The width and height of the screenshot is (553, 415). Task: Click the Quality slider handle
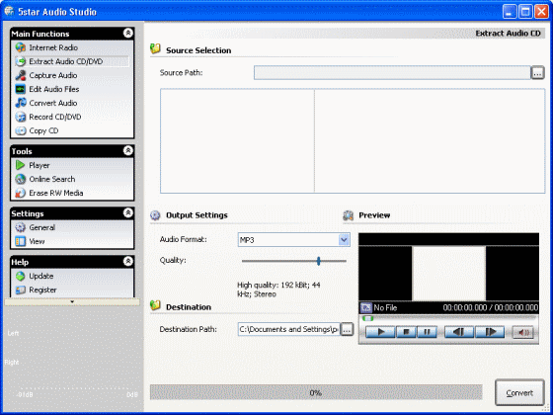[x=318, y=261]
